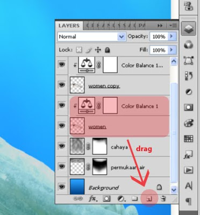The width and height of the screenshot is (200, 215).
Task: Open the Opacity slider arrow
Action: pos(172,37)
